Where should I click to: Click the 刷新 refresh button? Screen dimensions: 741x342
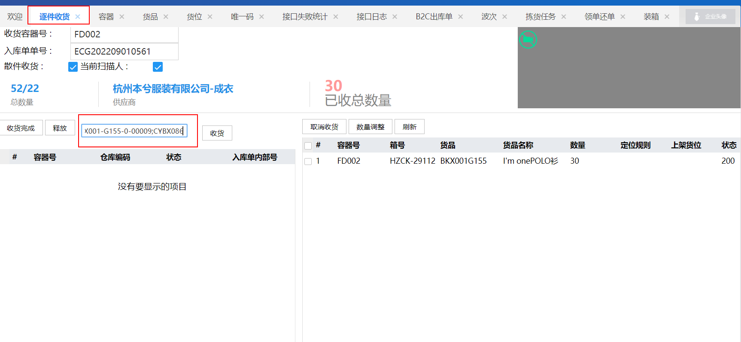click(x=409, y=127)
